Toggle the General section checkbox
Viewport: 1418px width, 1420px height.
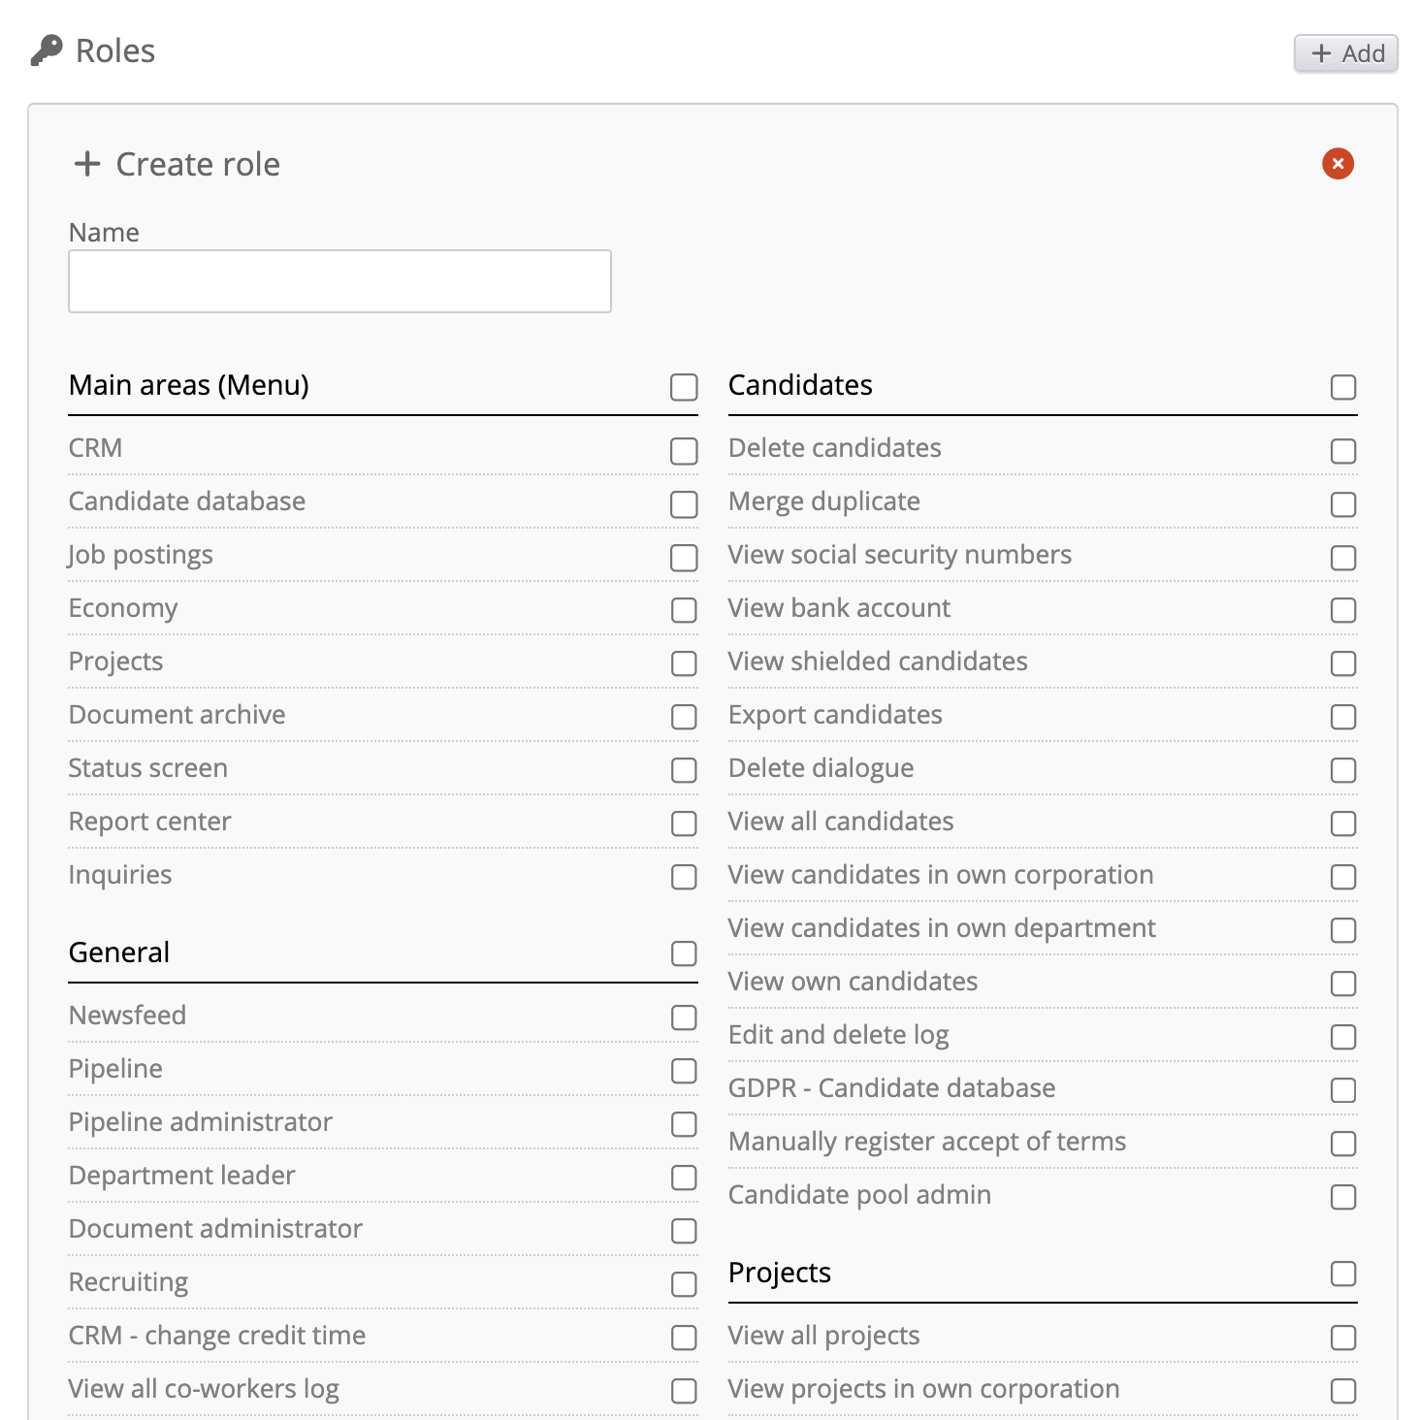684,953
